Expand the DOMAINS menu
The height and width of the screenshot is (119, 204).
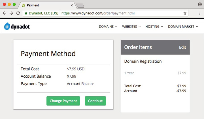(108, 27)
